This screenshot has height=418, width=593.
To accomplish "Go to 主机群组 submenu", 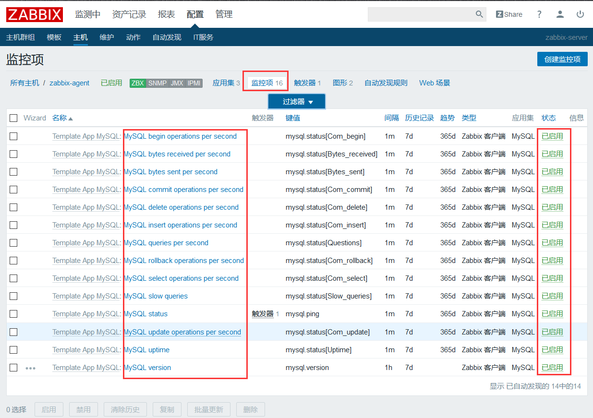I will coord(21,37).
